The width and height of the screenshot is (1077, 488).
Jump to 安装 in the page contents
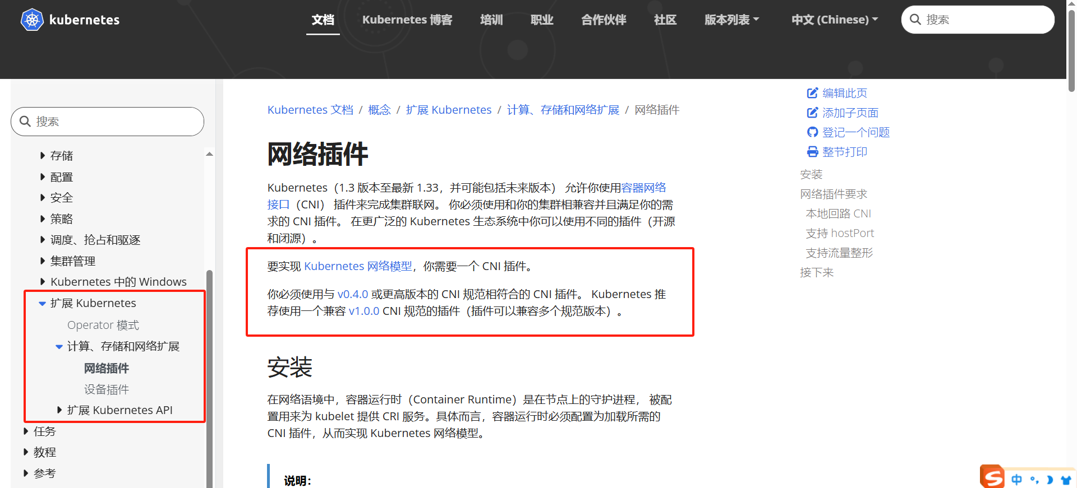point(811,174)
